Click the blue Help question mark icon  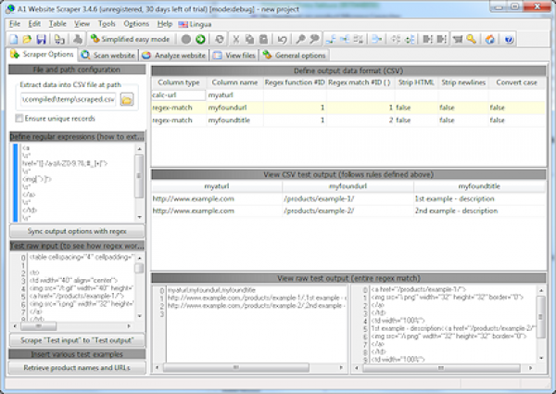(508, 39)
